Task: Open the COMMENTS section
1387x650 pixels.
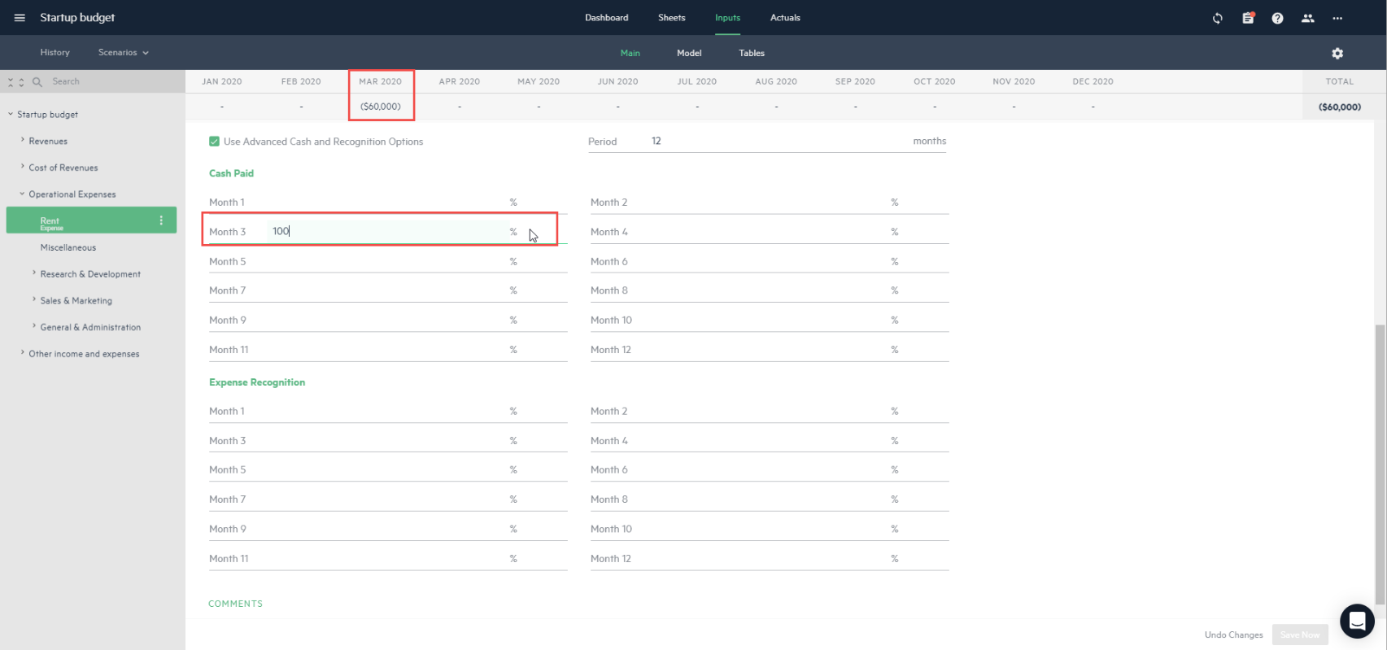Action: pyautogui.click(x=235, y=604)
